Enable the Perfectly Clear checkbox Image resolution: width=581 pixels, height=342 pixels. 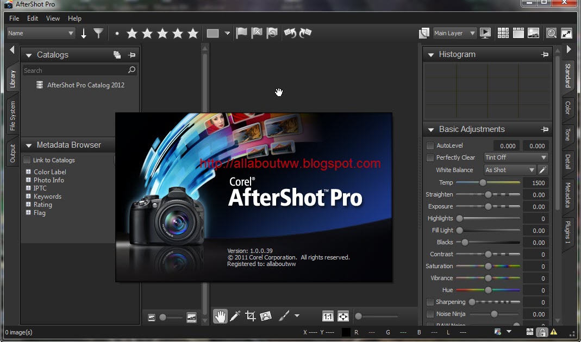tap(430, 157)
